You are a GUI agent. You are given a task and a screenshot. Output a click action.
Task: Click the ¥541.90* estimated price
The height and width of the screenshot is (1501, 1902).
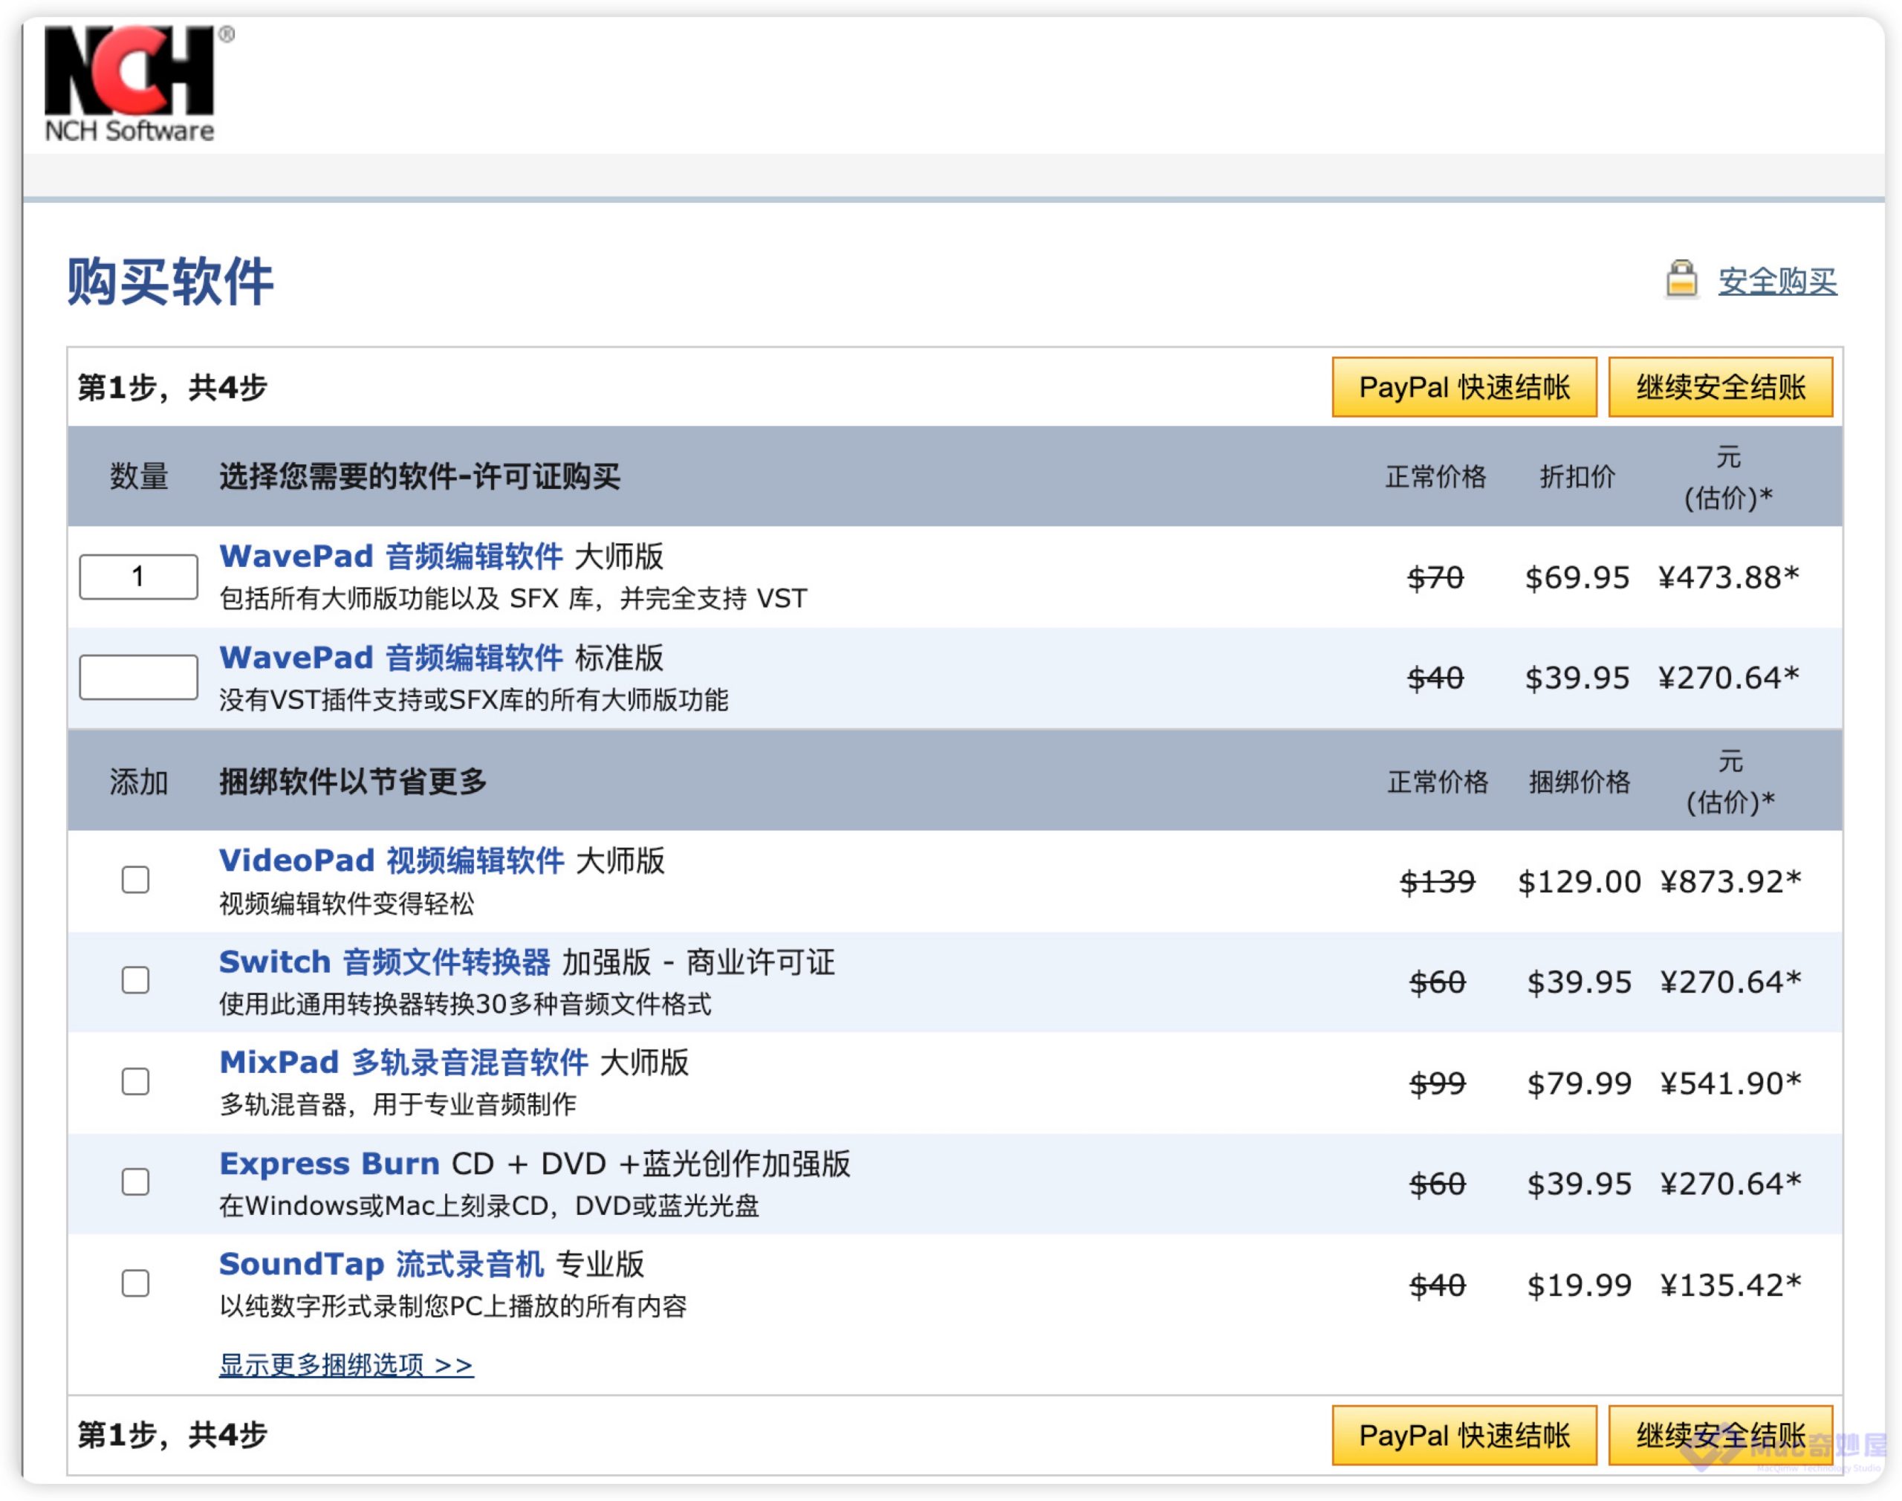coord(1730,1083)
